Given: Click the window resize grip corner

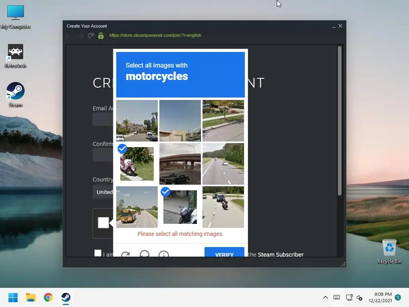Looking at the screenshot, I should (x=343, y=265).
